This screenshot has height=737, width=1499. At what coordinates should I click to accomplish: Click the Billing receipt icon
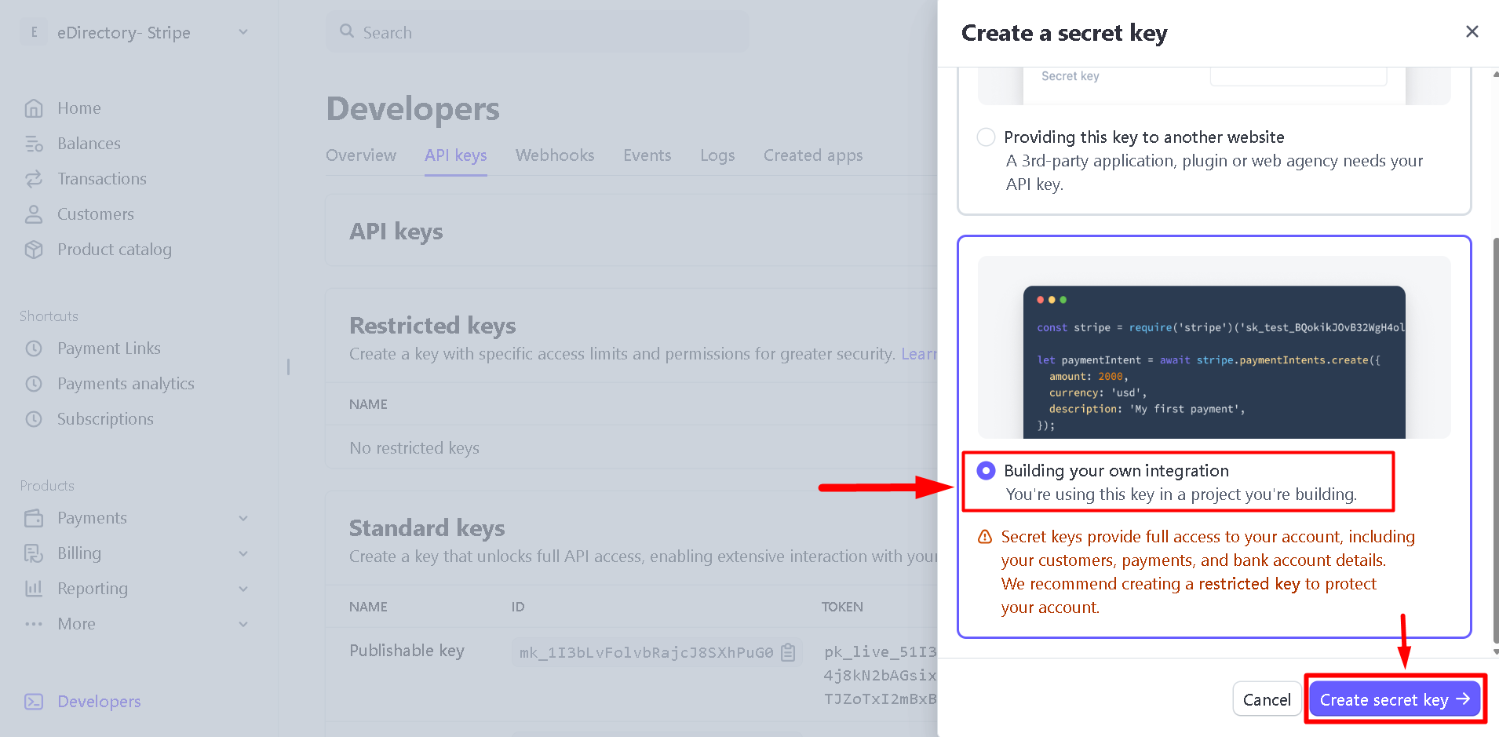tap(34, 553)
